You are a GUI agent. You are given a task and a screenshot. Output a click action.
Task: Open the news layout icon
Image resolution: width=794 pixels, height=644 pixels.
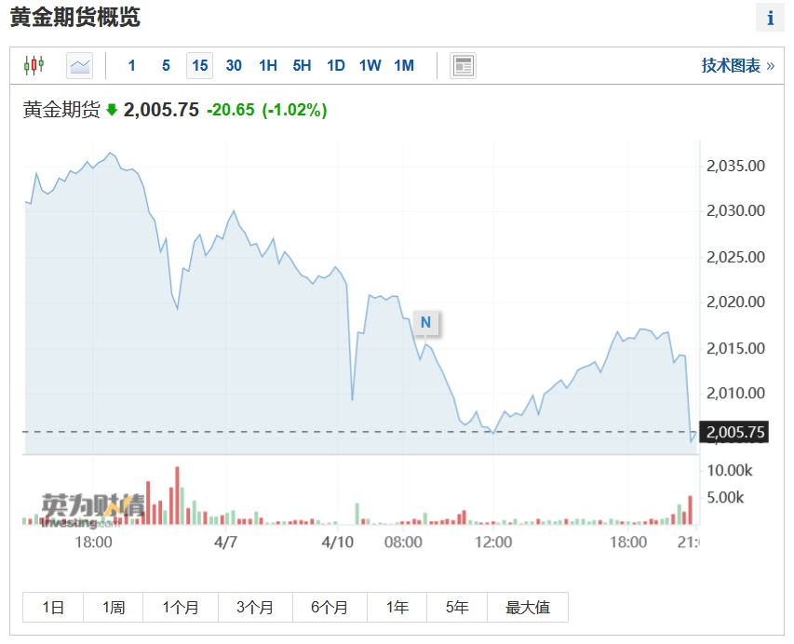(463, 65)
